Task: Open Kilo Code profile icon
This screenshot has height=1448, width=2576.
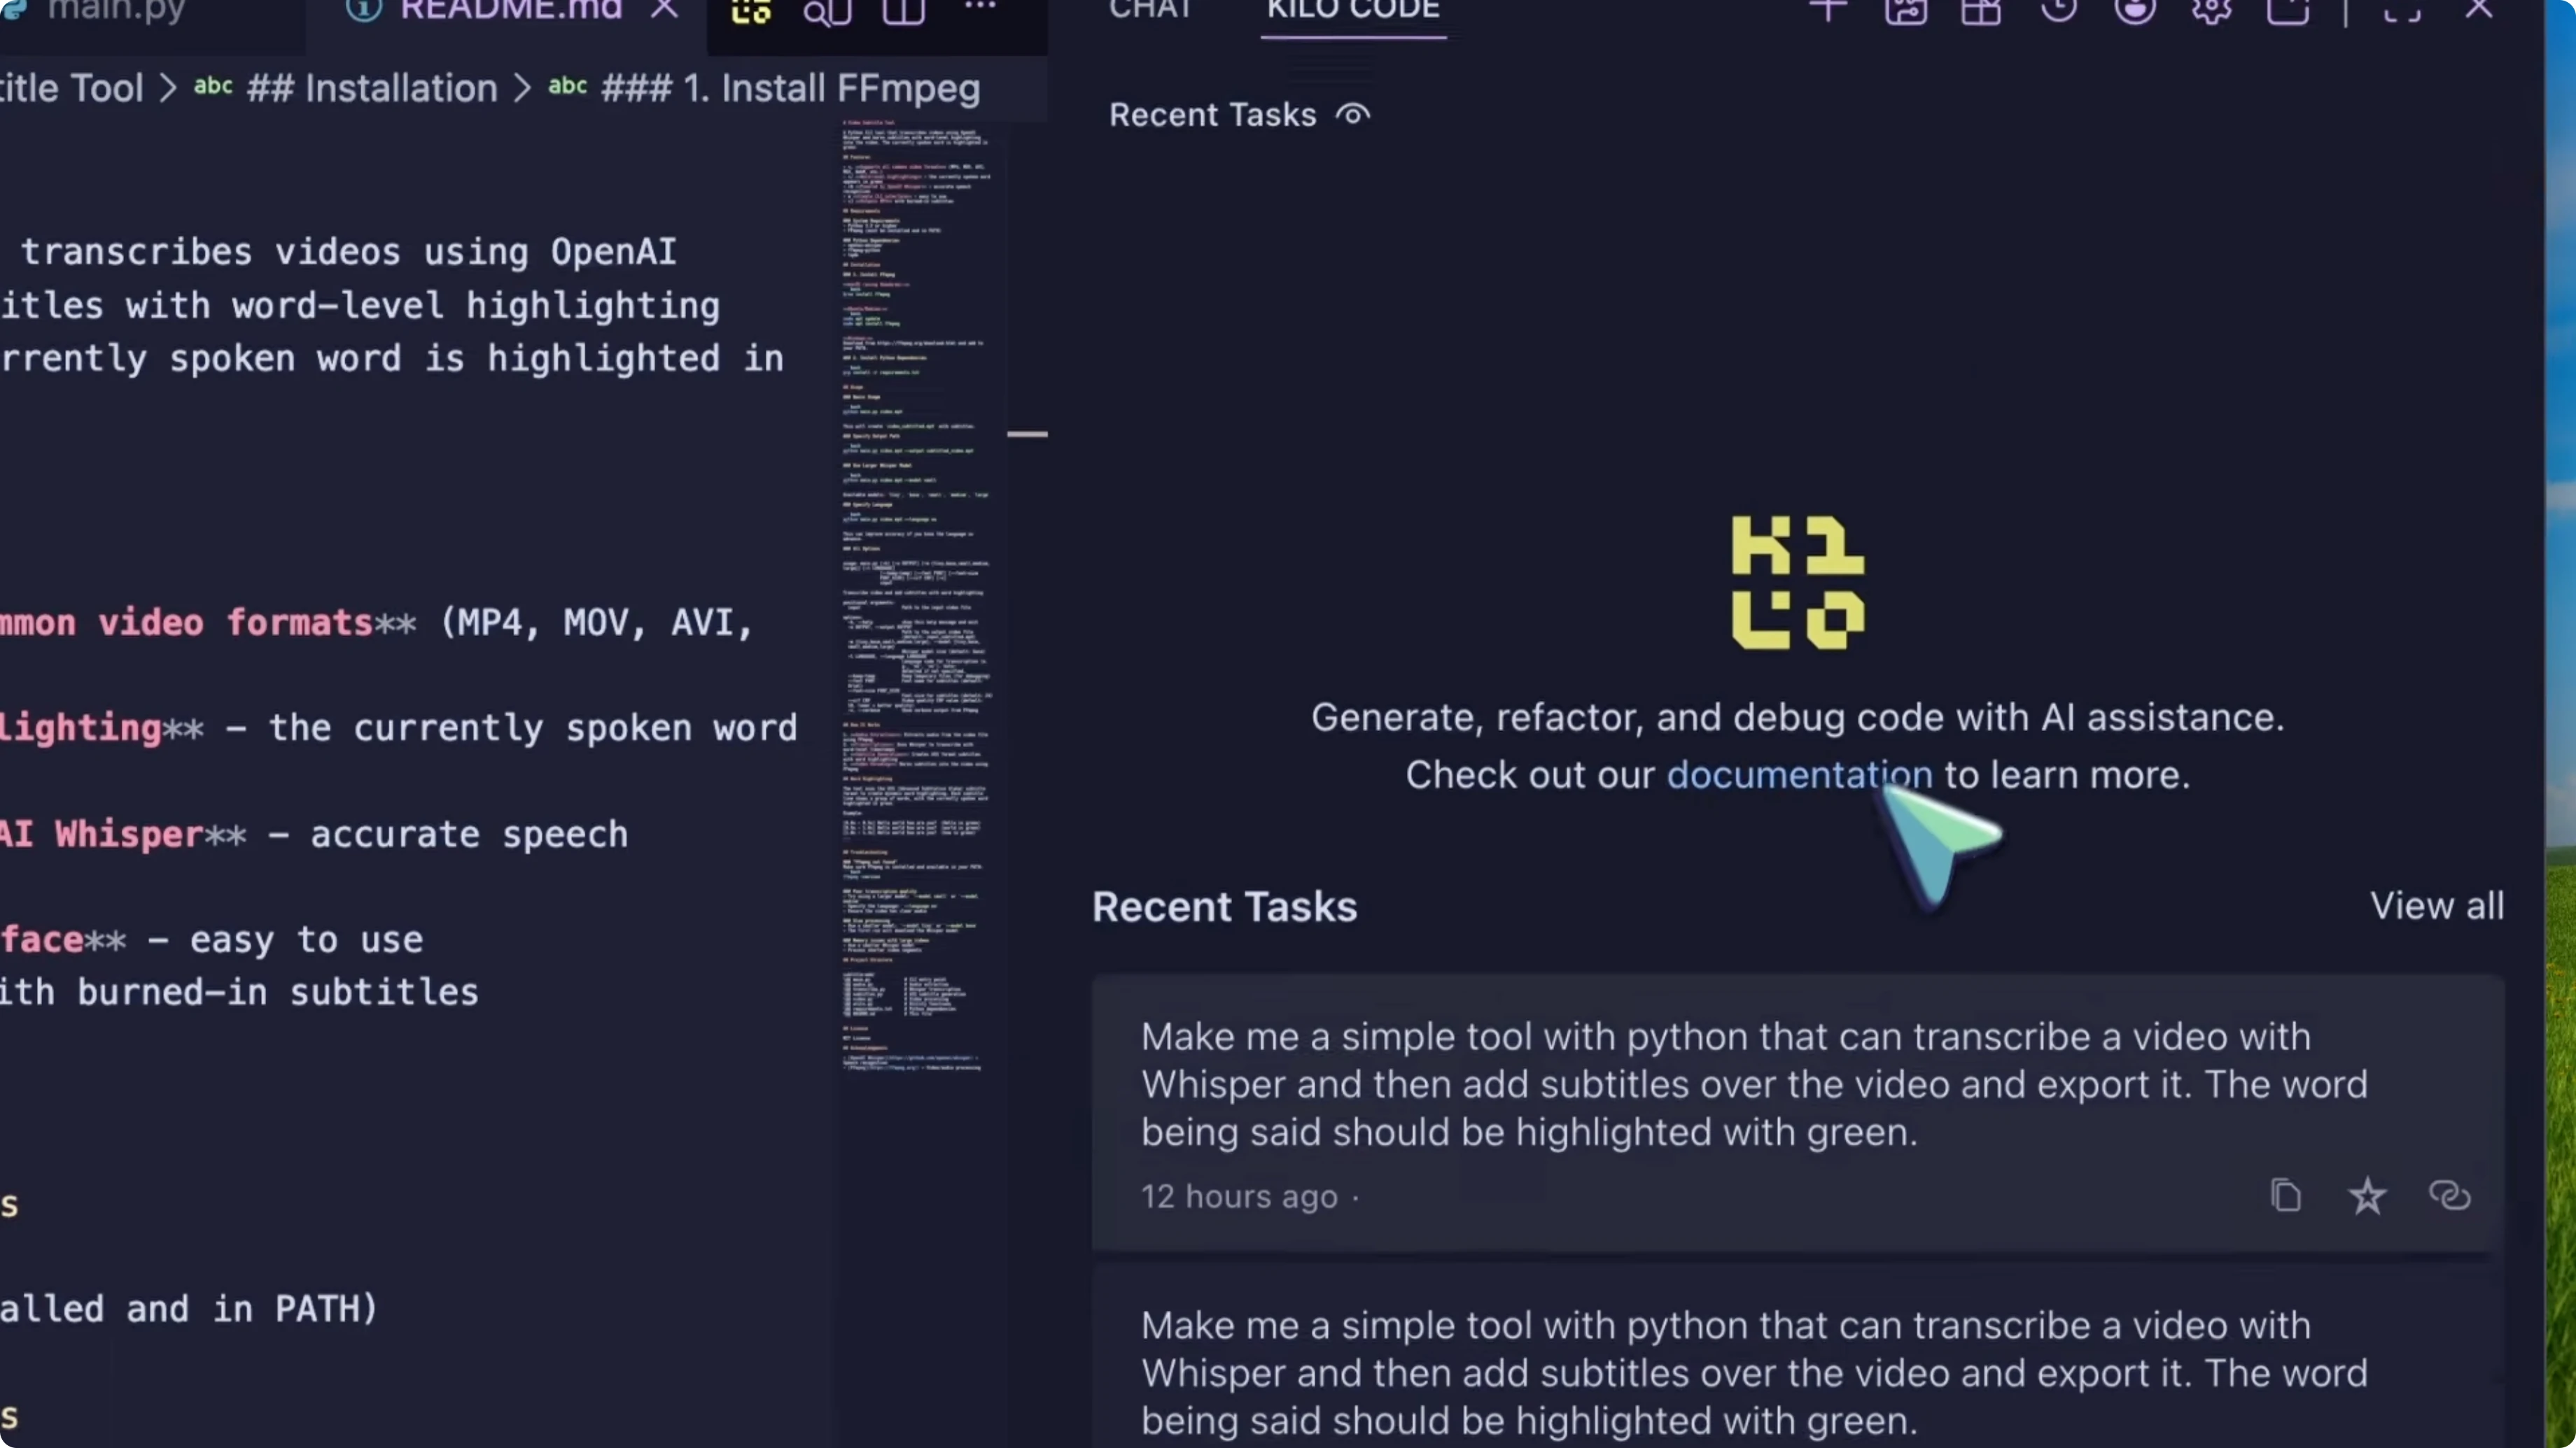Action: 2134,10
